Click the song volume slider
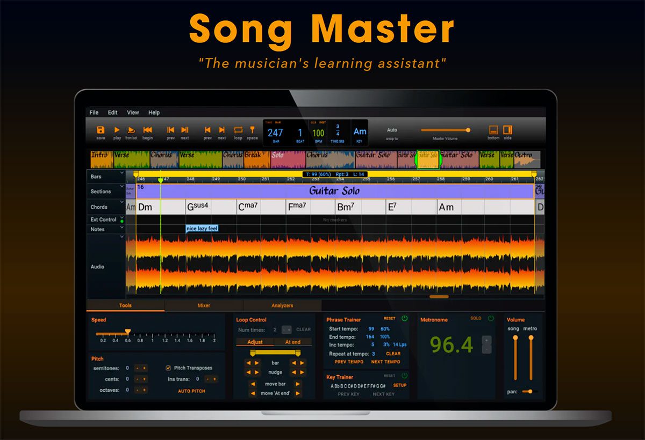645x440 pixels. coord(515,358)
